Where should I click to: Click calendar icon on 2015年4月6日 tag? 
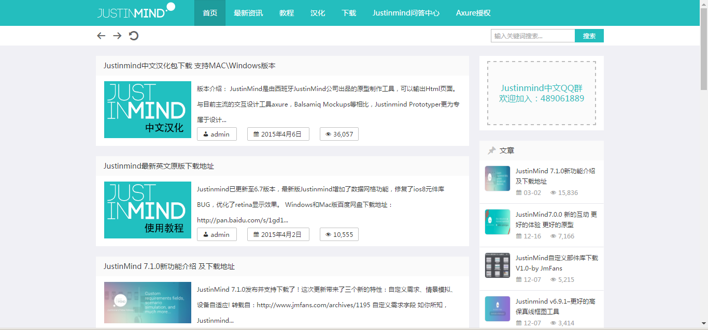coord(256,134)
